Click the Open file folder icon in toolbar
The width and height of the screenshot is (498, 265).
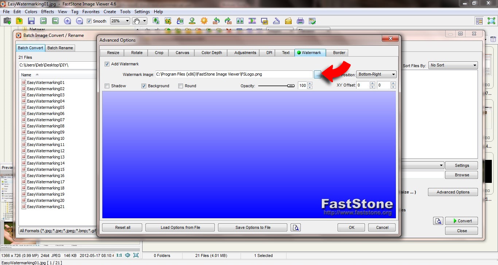click(x=19, y=21)
